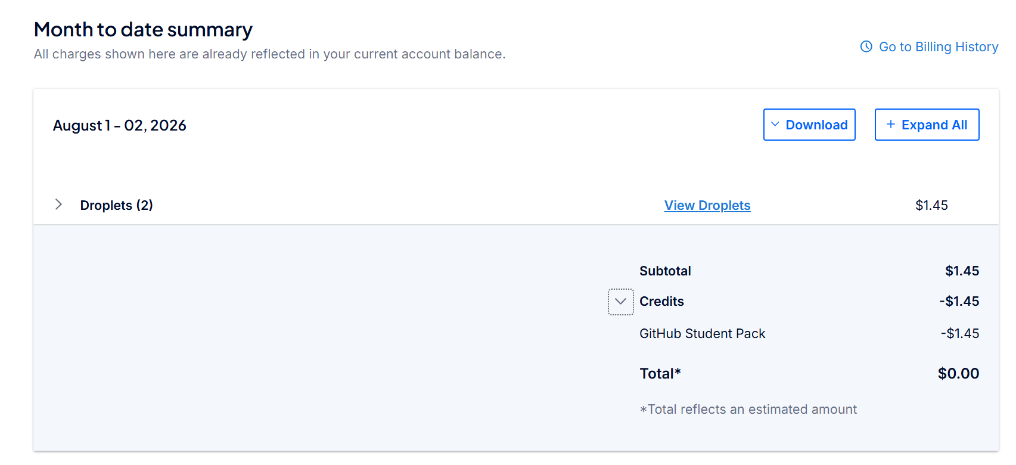Click the chevron icon inside Download button
This screenshot has width=1016, height=465.
click(x=775, y=124)
